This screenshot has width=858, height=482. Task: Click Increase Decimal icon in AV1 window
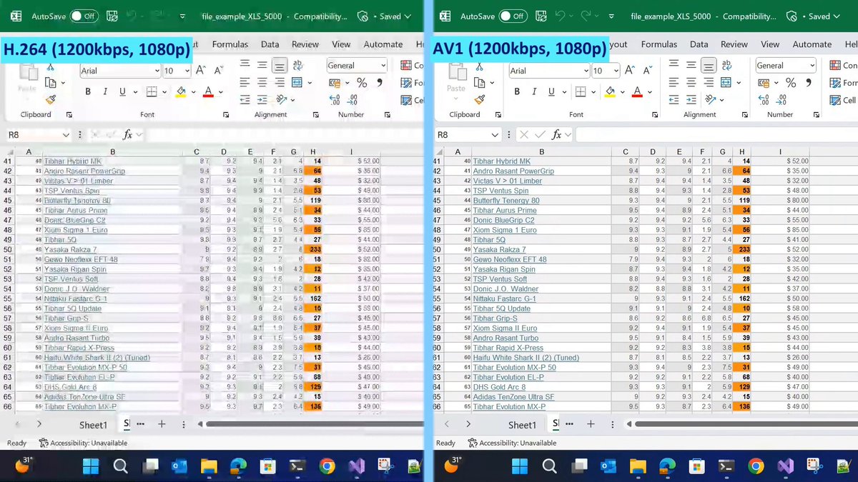[764, 100]
